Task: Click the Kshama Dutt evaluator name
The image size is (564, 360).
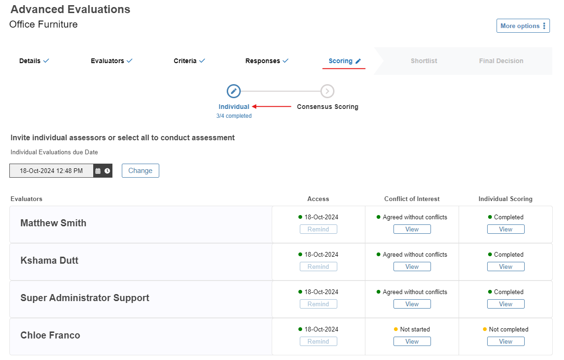Action: click(49, 260)
